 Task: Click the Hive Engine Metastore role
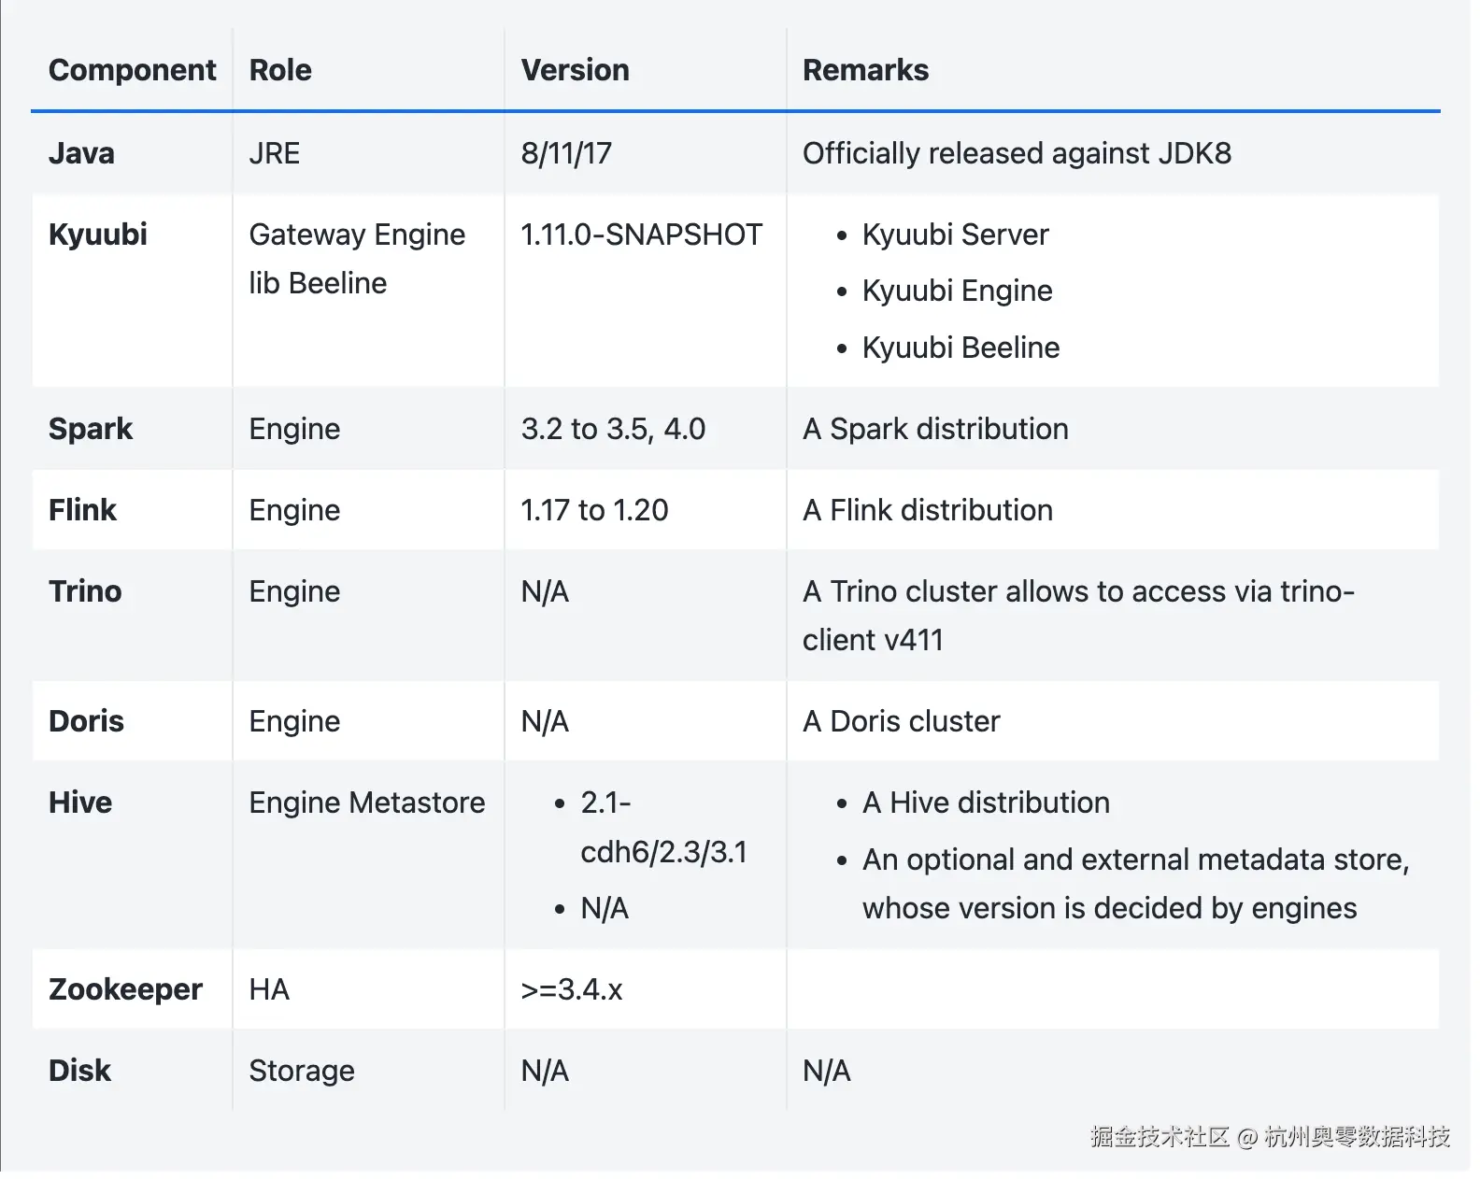(x=367, y=803)
